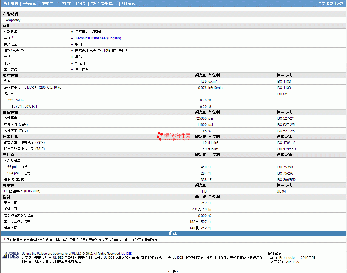Click the 物理性能 section header
347x273 pixels.
(x=10, y=75)
